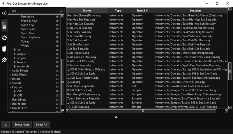The image size is (233, 134).
Task: Collapse the Plug-Ins folder
Action: (x=10, y=87)
